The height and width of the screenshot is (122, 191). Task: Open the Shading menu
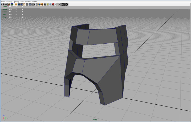[9, 2]
